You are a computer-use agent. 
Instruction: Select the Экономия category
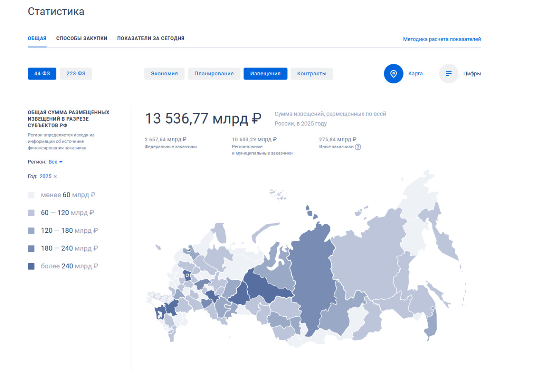coord(164,74)
